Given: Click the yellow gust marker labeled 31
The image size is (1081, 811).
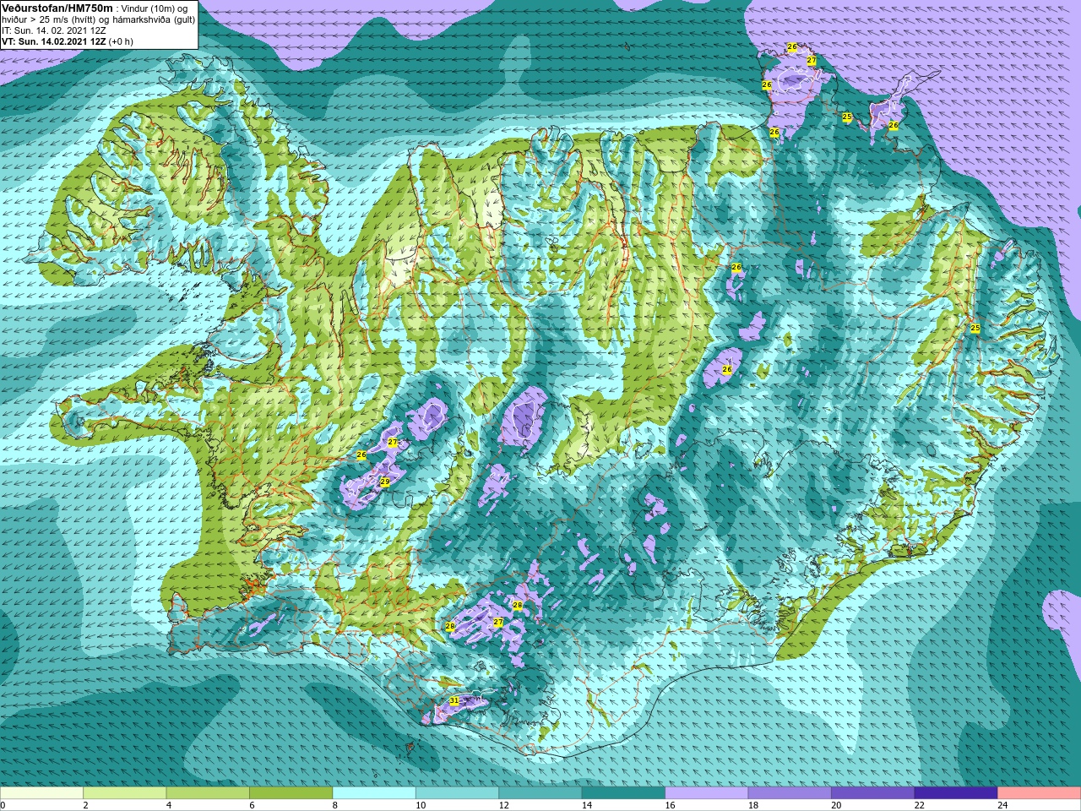Looking at the screenshot, I should tap(454, 700).
